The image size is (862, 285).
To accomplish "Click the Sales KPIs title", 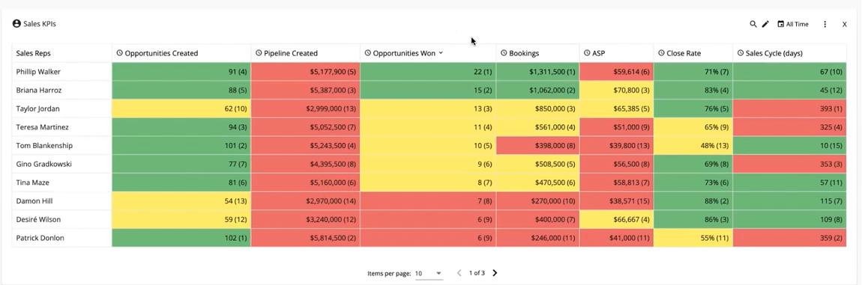I will 40,24.
